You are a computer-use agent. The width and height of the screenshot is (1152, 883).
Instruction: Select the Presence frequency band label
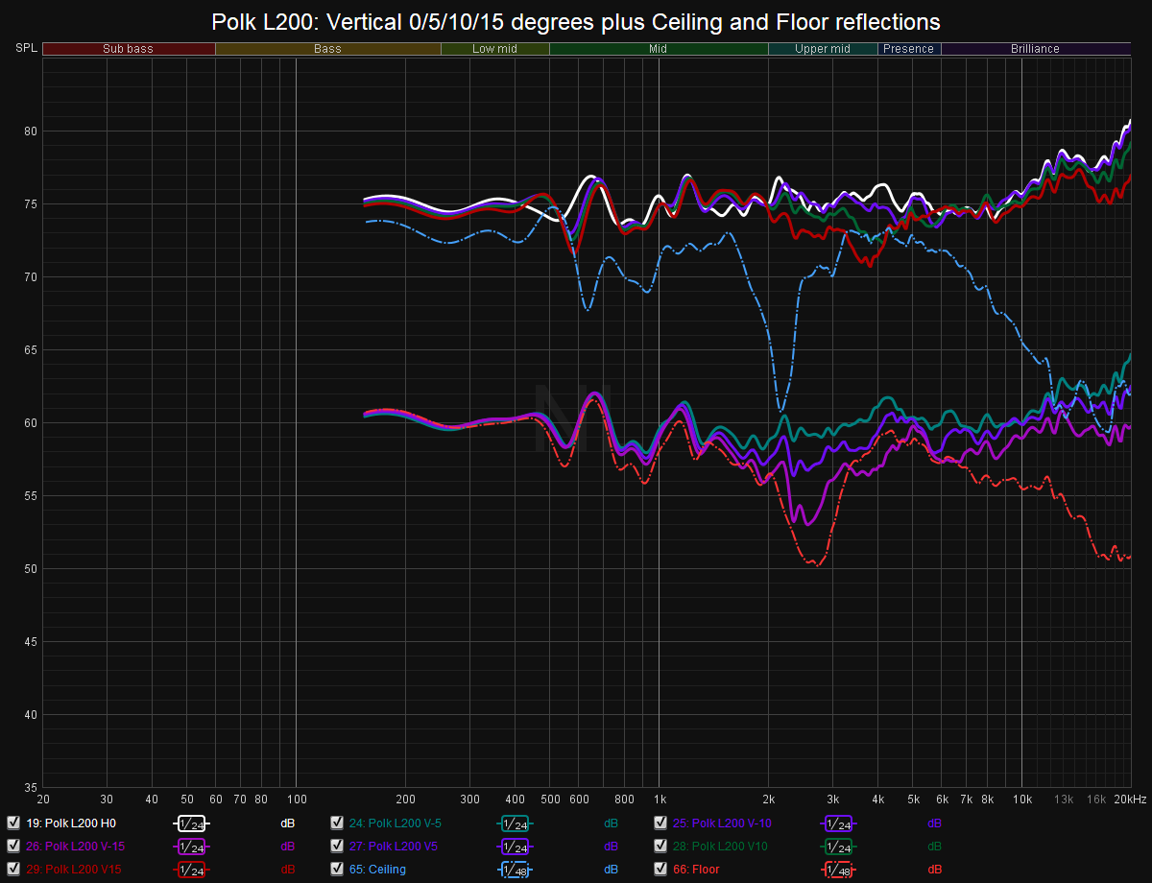pos(909,49)
